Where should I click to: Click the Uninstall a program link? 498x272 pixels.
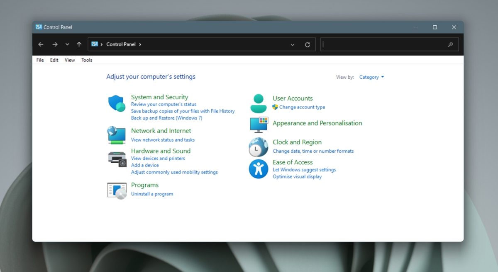point(152,194)
